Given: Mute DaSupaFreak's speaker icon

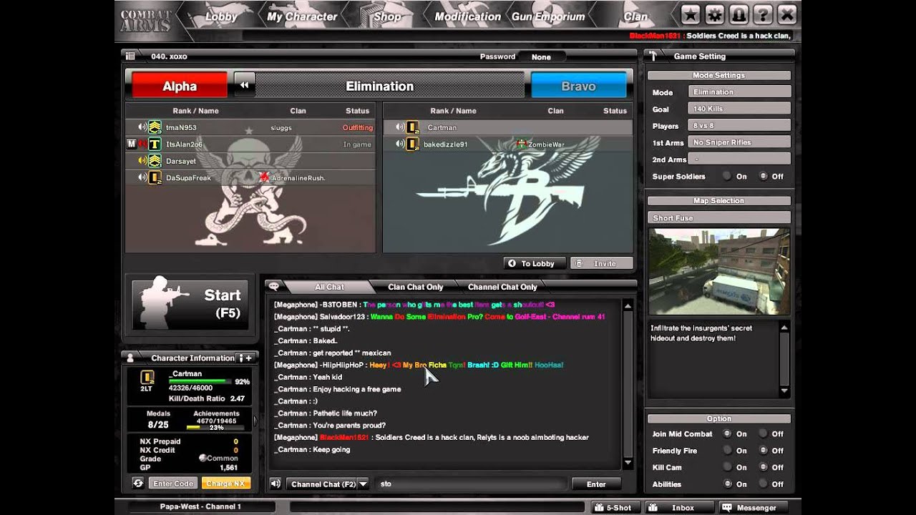Looking at the screenshot, I should (x=142, y=177).
